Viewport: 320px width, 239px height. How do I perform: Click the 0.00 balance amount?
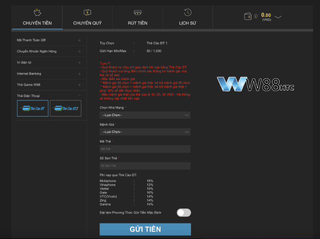(x=266, y=15)
